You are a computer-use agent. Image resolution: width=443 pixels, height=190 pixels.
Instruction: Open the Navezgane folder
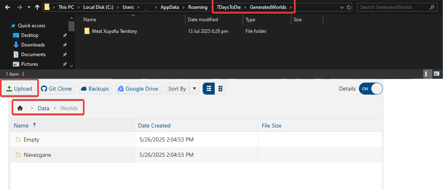(37, 155)
